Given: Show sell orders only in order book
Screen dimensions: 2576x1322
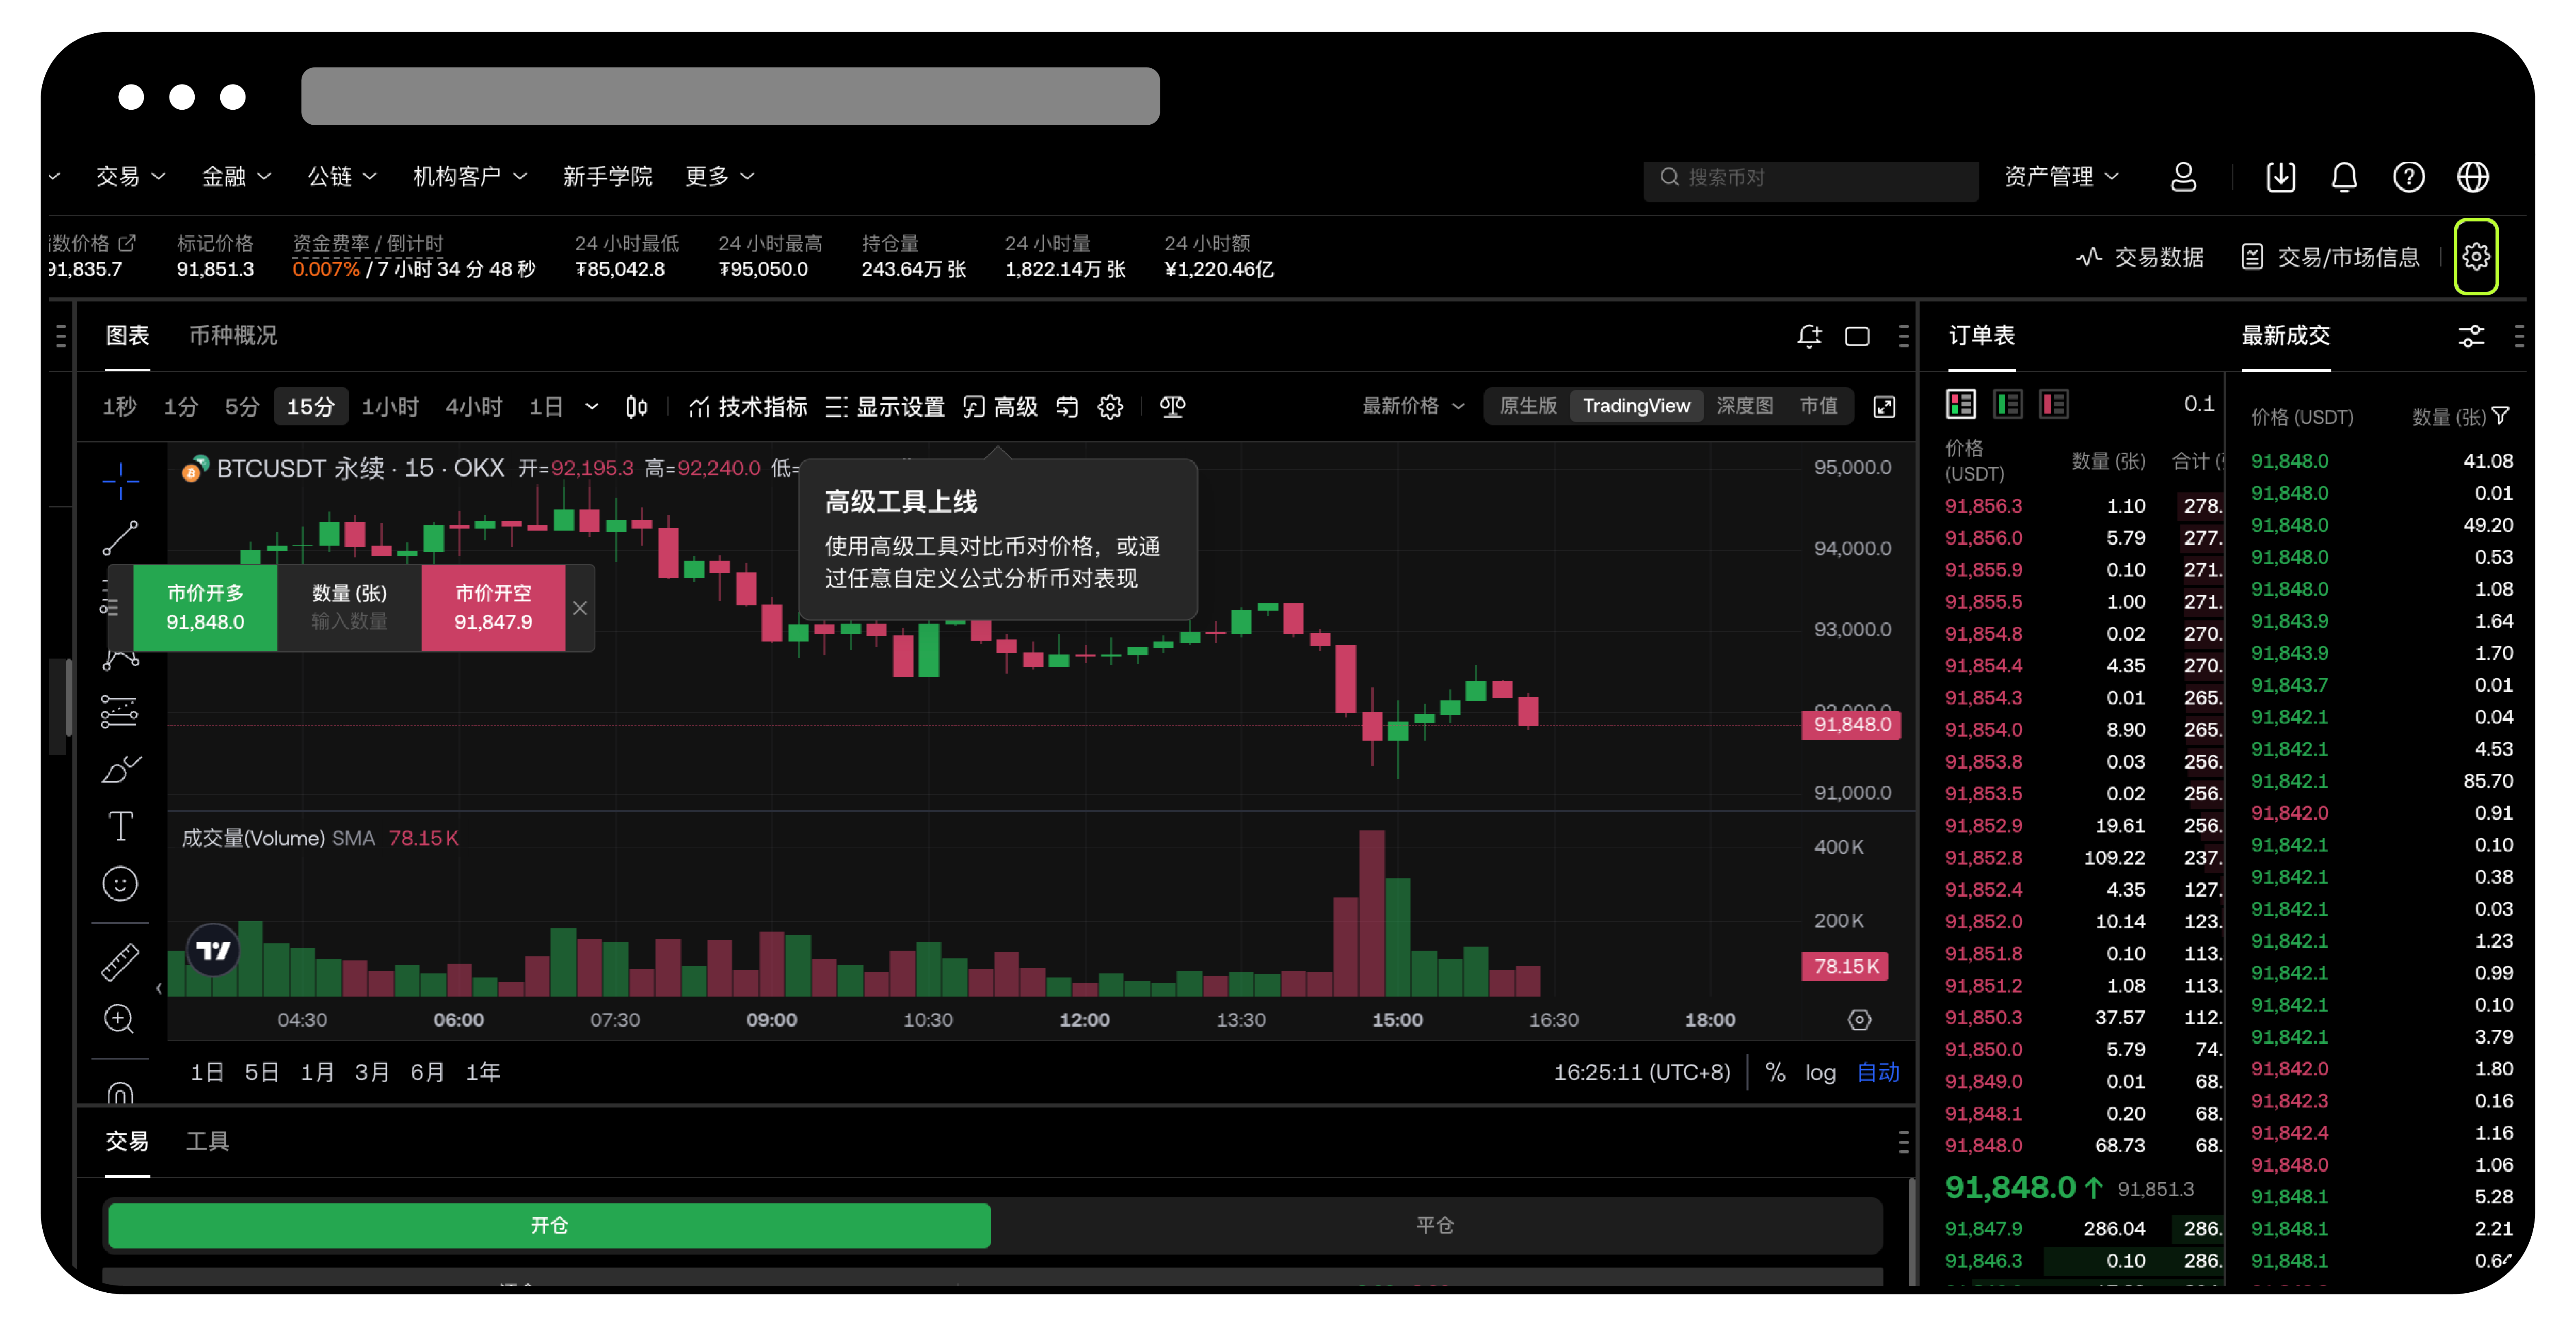Looking at the screenshot, I should pos(2054,404).
